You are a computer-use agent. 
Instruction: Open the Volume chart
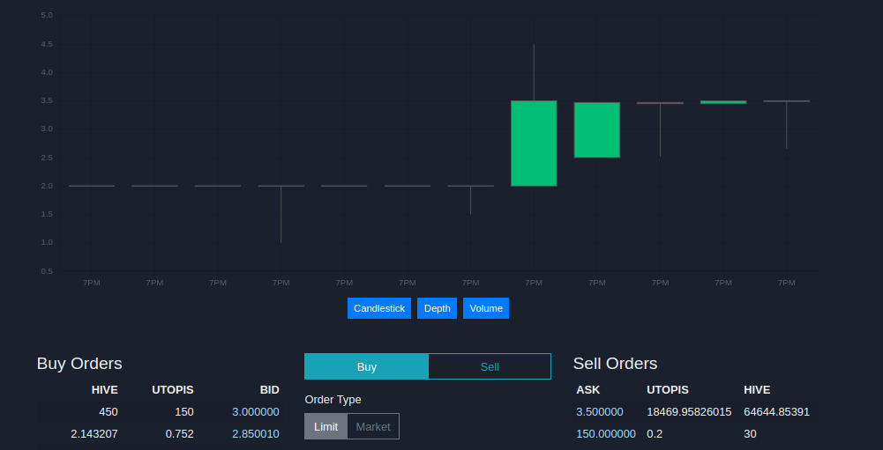pyautogui.click(x=486, y=308)
